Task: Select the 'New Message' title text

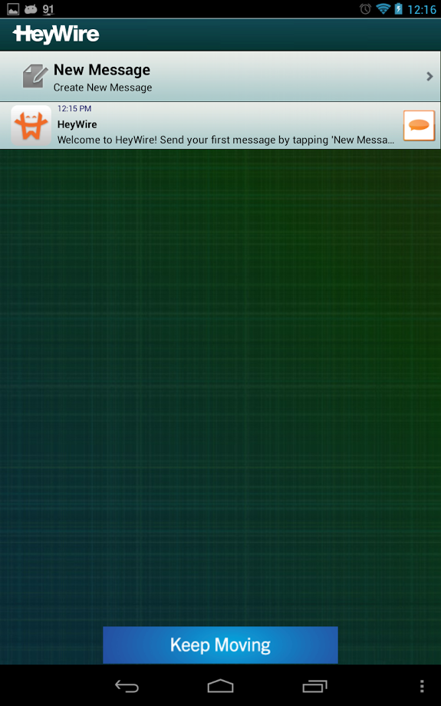Action: (x=102, y=70)
